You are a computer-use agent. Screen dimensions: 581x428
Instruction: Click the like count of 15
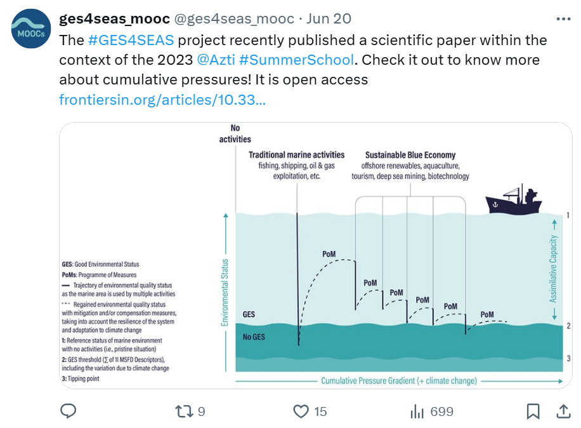pos(320,411)
